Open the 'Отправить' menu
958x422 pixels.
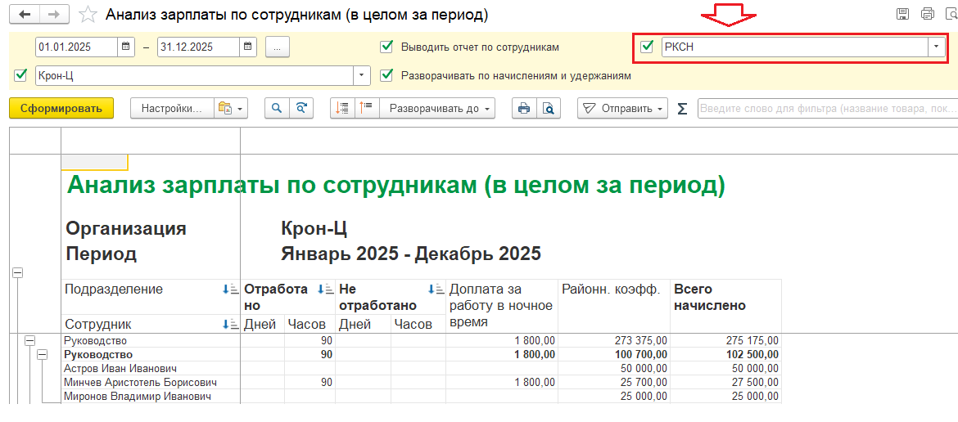622,108
